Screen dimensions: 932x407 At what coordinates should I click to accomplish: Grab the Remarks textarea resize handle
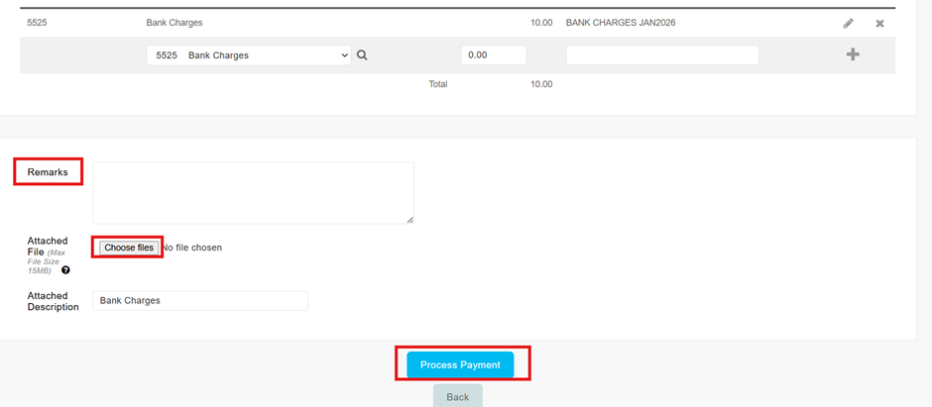[409, 219]
